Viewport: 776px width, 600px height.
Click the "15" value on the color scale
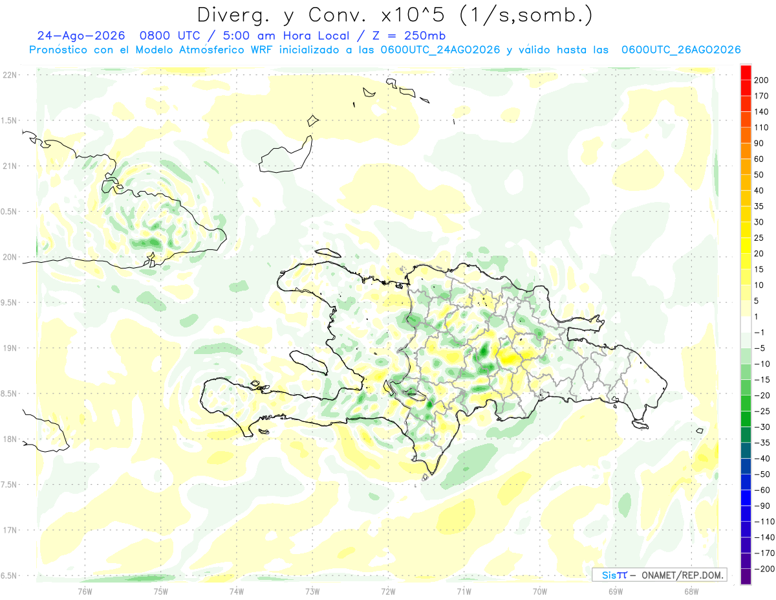[x=760, y=269]
